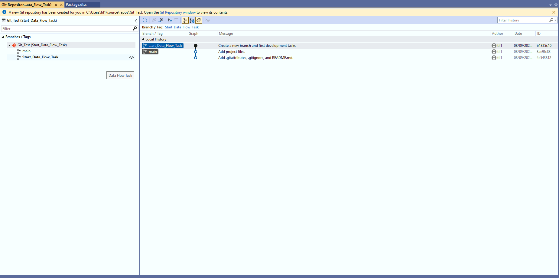Select the main branch in tree
Screen dimensions: 559x278
(26, 51)
